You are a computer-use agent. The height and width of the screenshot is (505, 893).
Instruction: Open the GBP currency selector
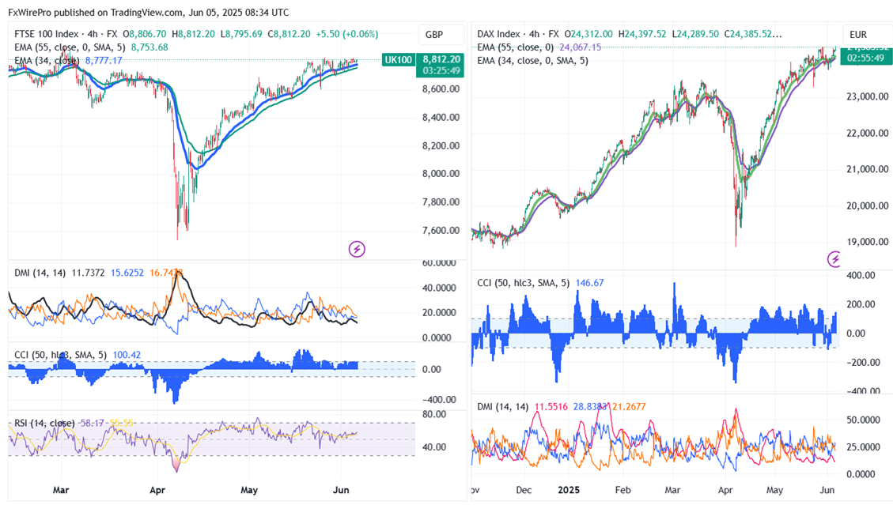[441, 35]
